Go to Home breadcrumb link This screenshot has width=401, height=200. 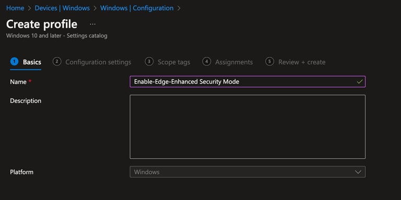tap(15, 8)
